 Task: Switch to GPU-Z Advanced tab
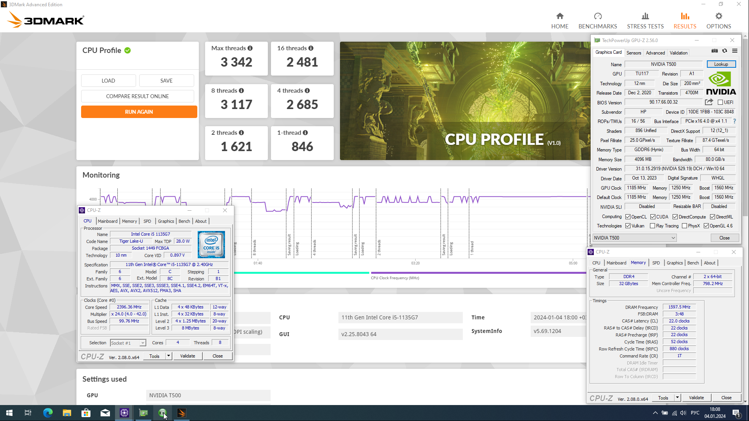(655, 53)
